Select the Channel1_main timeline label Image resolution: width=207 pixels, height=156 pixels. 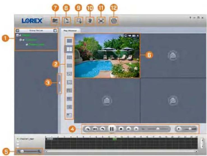pyautogui.click(x=27, y=139)
